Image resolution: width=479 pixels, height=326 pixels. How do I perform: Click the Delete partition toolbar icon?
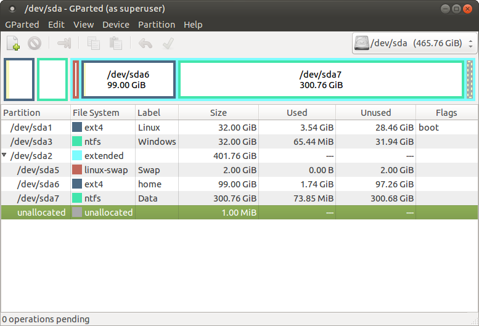pos(35,43)
